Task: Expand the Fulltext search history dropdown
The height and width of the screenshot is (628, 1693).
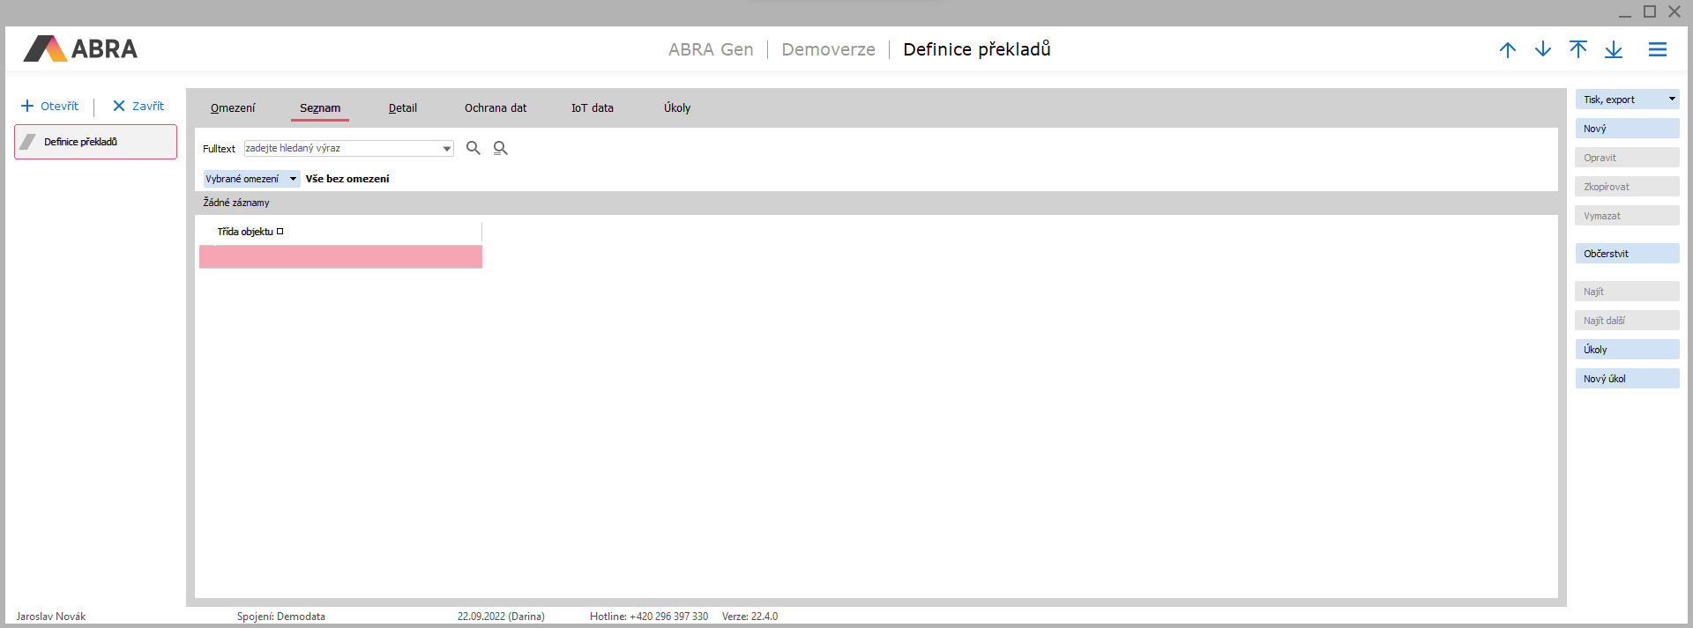Action: coord(447,149)
